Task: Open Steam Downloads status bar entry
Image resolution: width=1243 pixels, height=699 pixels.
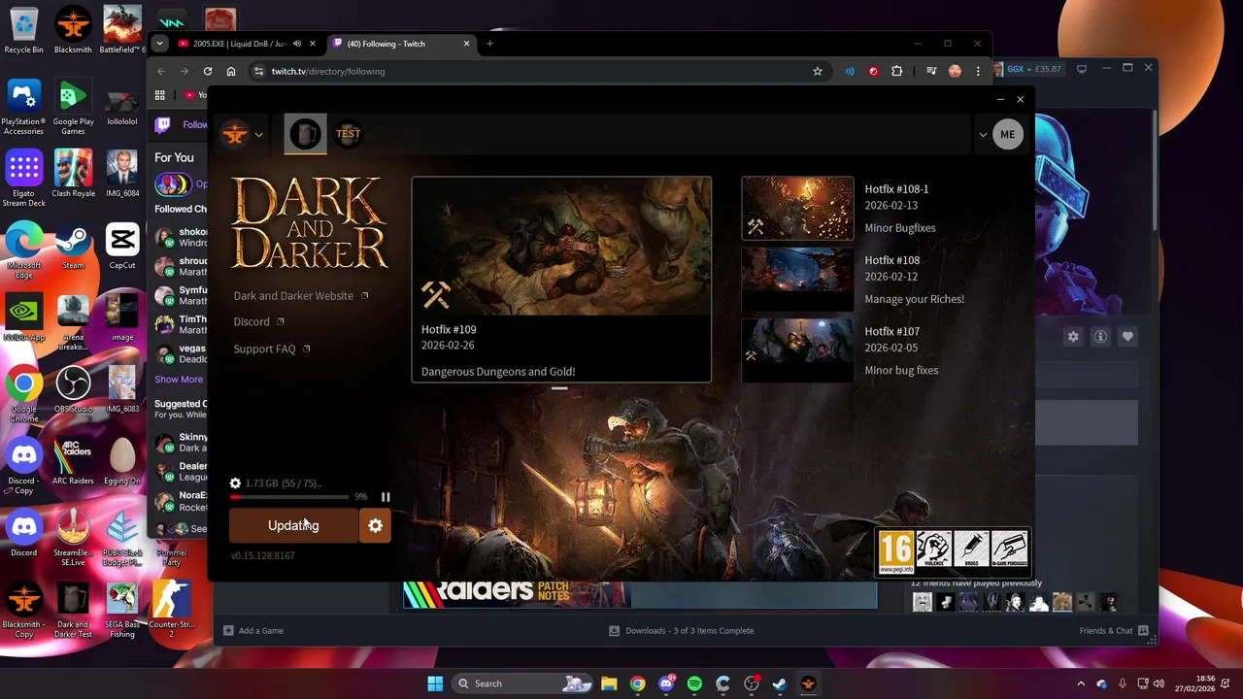Action: (682, 631)
